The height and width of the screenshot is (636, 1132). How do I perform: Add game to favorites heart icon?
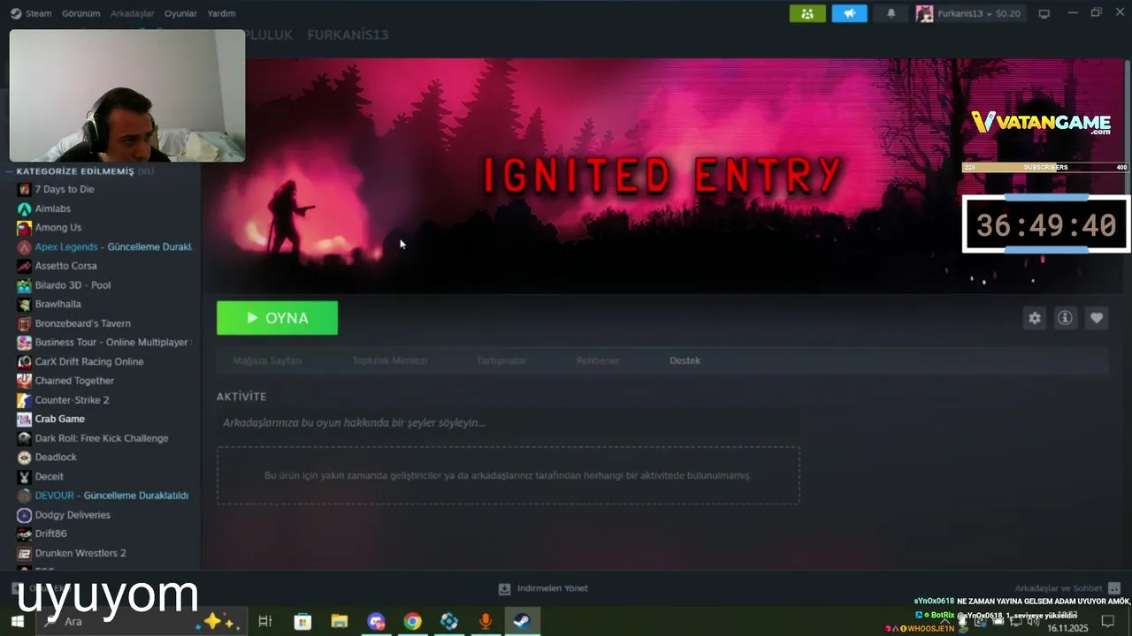[x=1097, y=318]
